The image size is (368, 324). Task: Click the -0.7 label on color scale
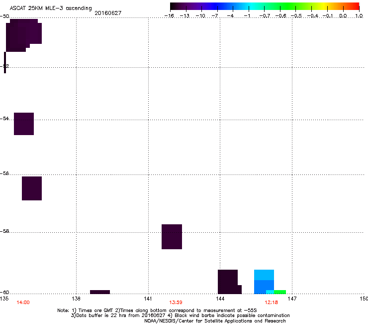pos(265,16)
